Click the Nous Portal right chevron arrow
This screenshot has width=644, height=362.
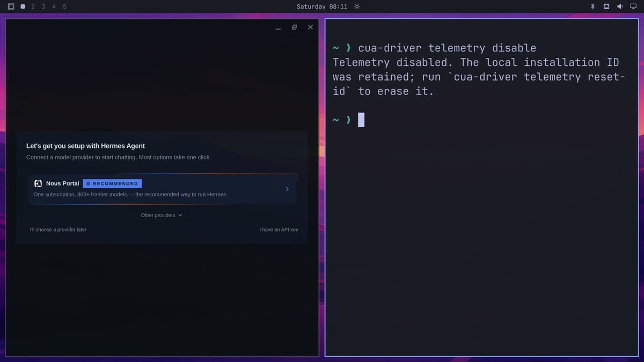[x=287, y=189]
